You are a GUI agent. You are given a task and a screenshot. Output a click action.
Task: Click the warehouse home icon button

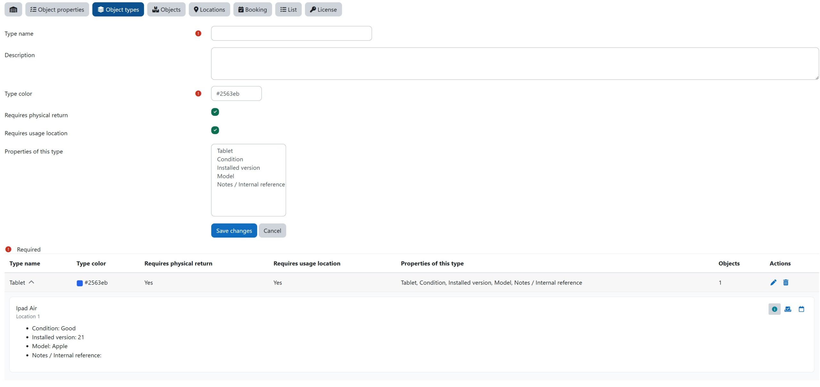(x=13, y=10)
